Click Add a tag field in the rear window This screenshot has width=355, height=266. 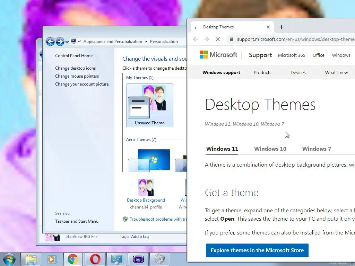coord(140,237)
